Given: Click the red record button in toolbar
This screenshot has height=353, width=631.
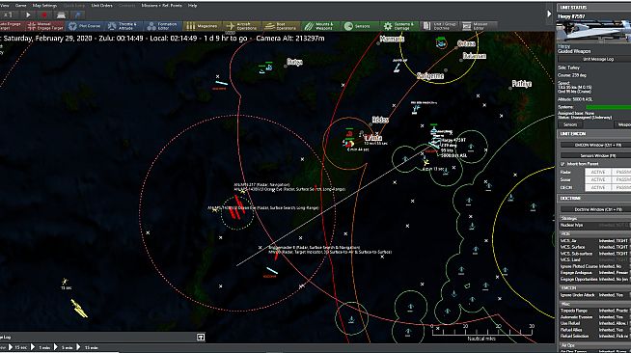Looking at the screenshot, I should (44, 15).
